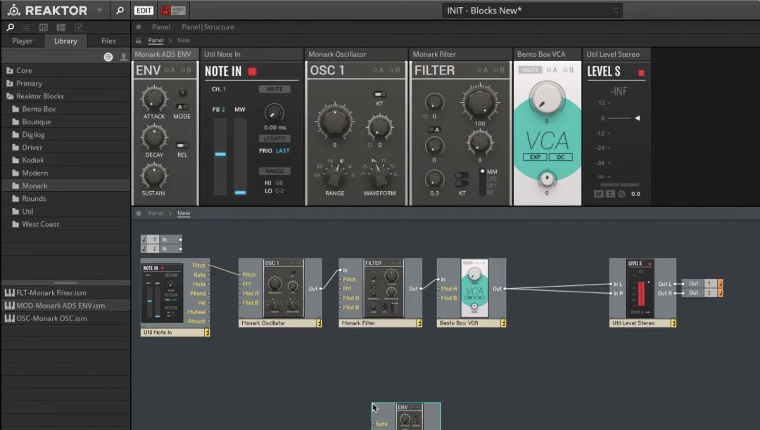This screenshot has height=430, width=760.
Task: Click the ENV ATTACK knob
Action: click(153, 98)
